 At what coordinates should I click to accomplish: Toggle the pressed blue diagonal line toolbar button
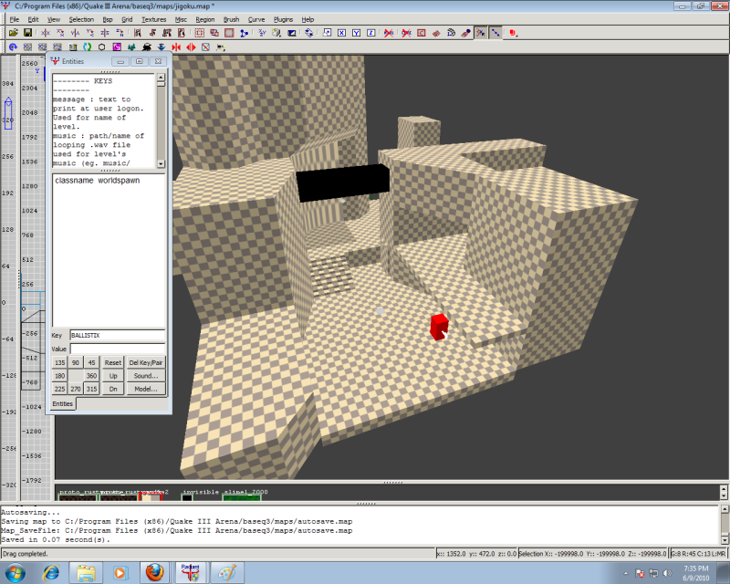click(x=495, y=33)
